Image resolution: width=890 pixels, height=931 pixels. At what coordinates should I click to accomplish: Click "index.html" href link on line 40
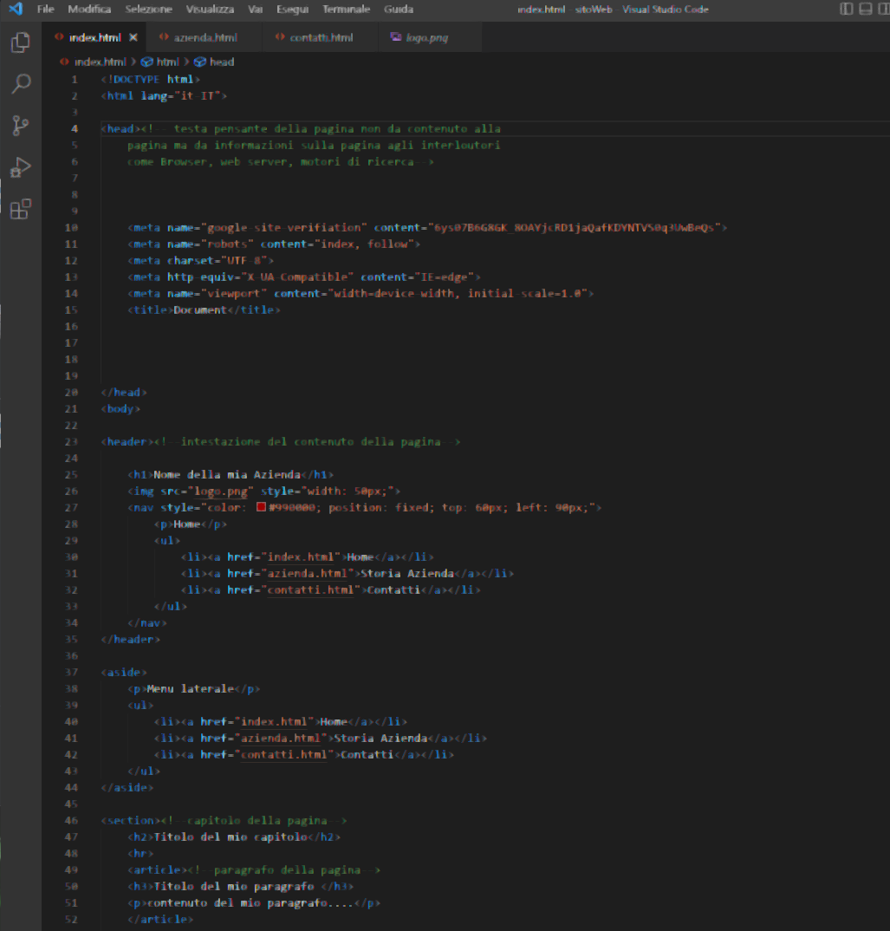pyautogui.click(x=274, y=722)
